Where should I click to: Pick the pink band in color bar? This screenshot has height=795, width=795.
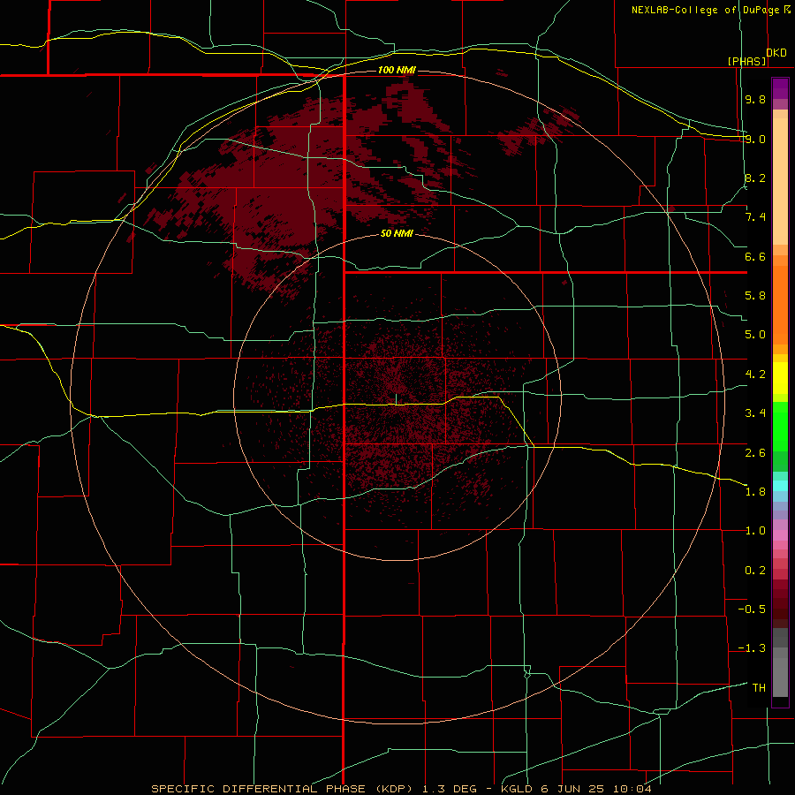[x=780, y=535]
